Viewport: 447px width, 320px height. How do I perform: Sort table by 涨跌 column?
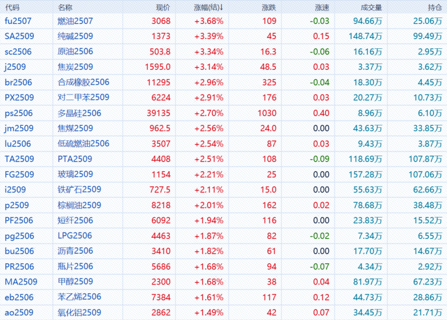click(269, 8)
